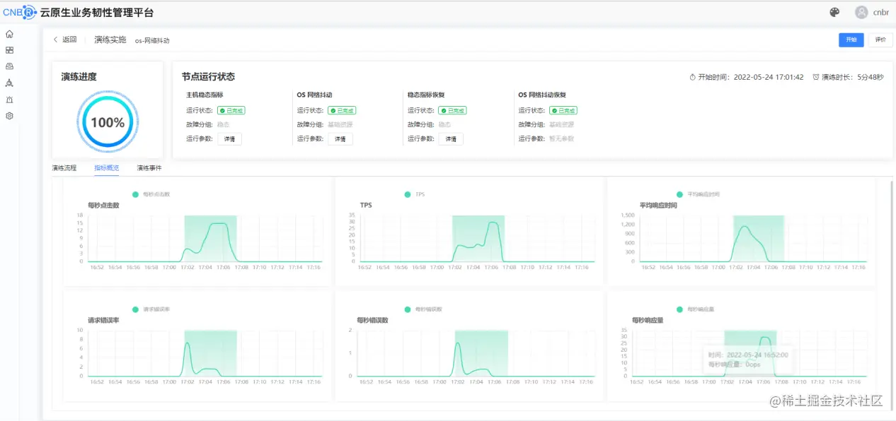
Task: Open the home icon in the sidebar
Action: [9, 34]
